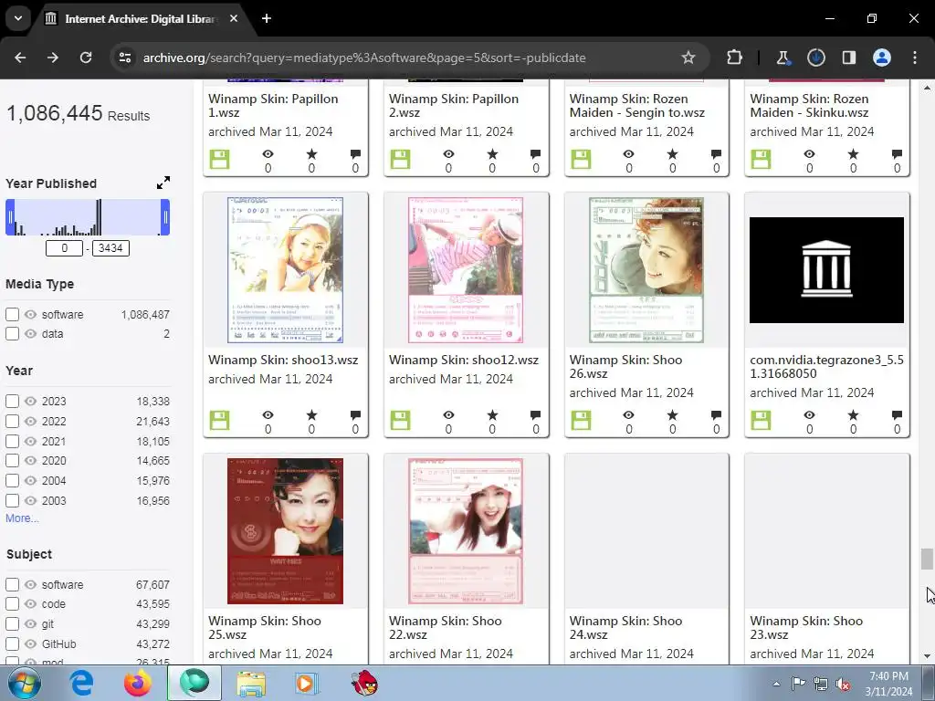The image size is (935, 701).
Task: Show more year filters
Action: coord(22,518)
